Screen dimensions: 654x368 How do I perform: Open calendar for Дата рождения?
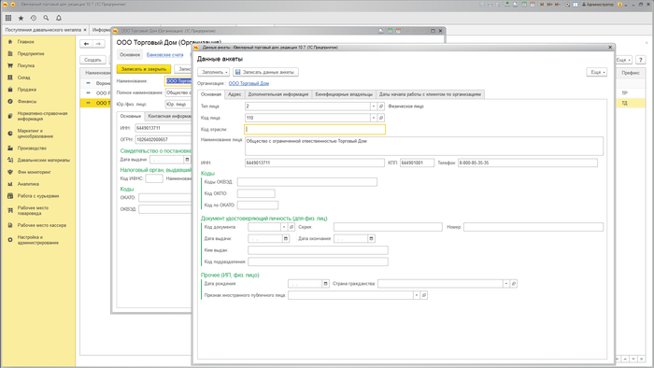point(326,283)
